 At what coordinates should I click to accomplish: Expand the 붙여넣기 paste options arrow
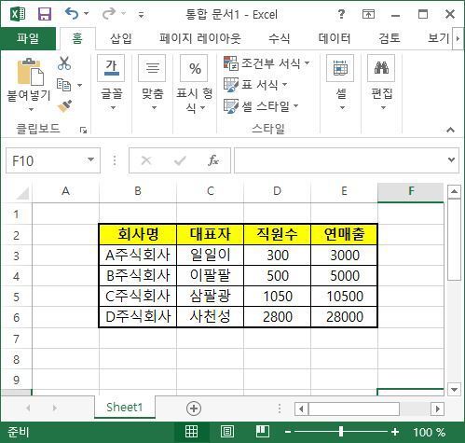[31, 109]
